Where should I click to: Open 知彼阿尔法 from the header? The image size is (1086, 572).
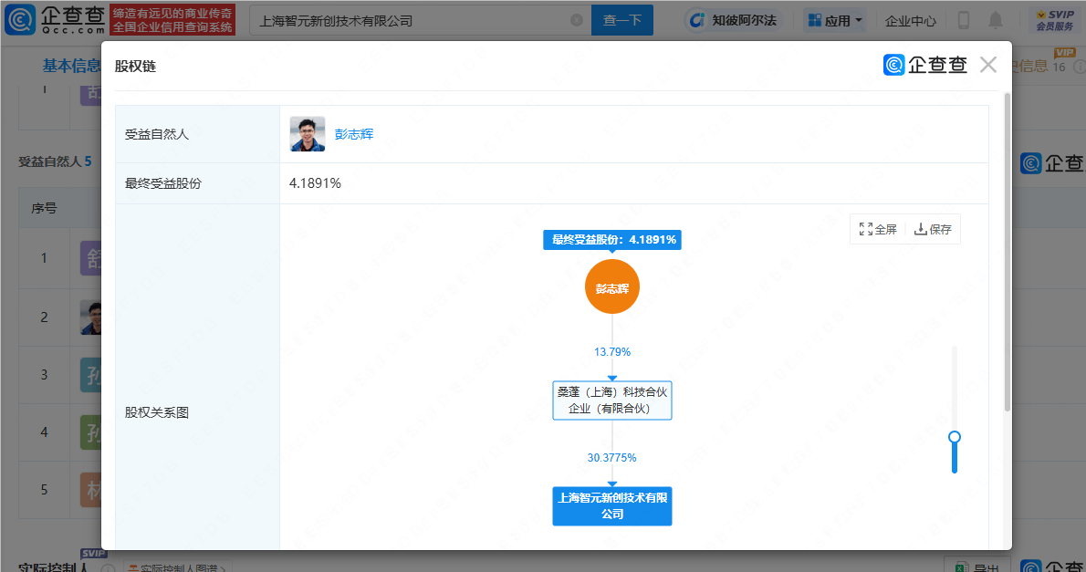point(734,20)
